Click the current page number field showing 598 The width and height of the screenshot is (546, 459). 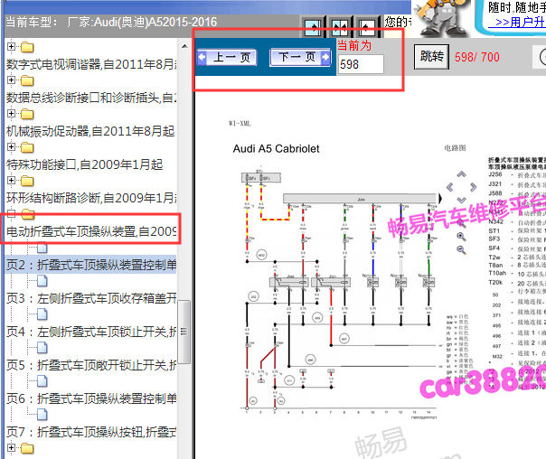pos(361,64)
